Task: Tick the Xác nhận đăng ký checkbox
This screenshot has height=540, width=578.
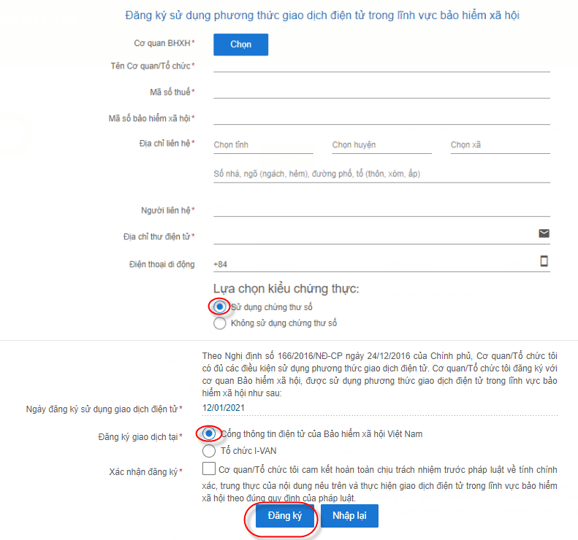Action: pos(209,469)
